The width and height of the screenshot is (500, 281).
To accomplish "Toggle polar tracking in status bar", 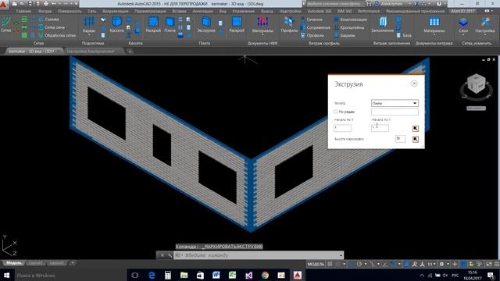I will pyautogui.click(x=359, y=264).
